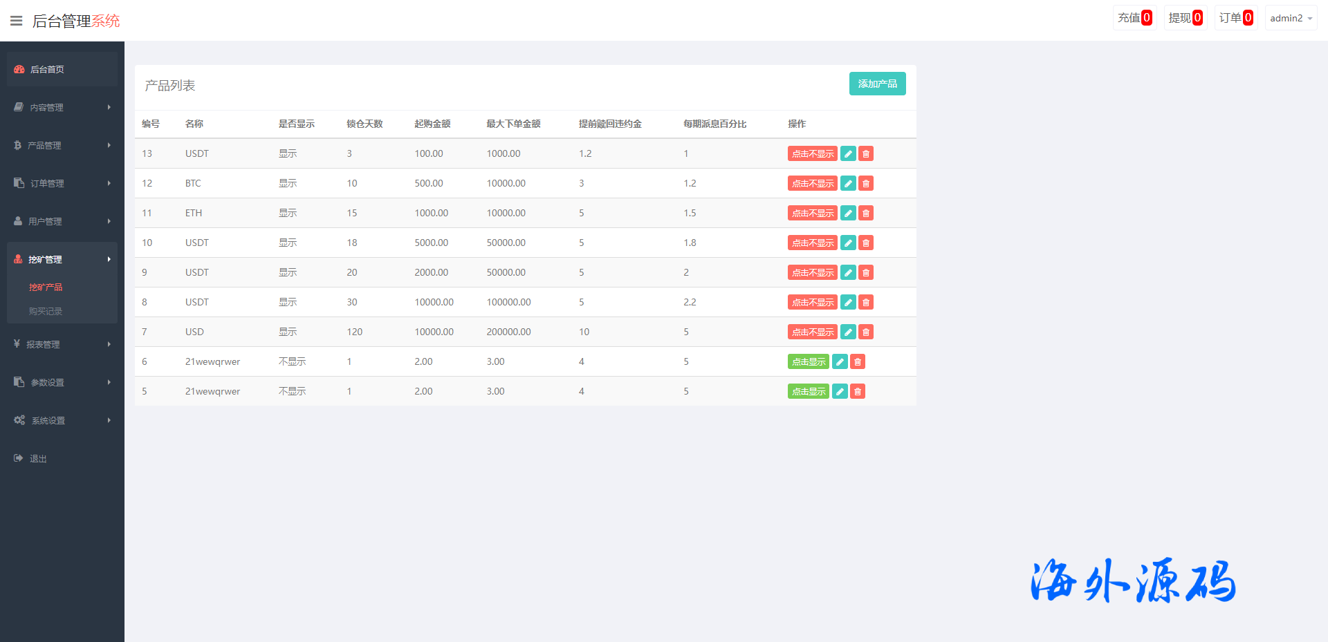
Task: Edit the BTC product using pencil icon
Action: point(848,183)
